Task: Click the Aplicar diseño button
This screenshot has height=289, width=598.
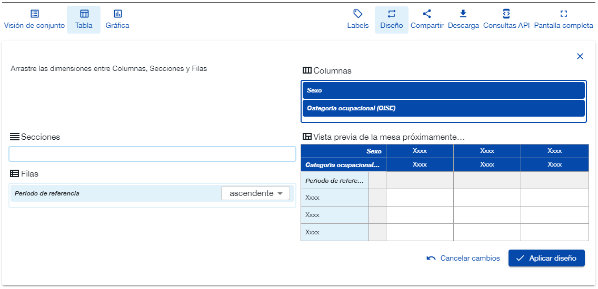Action: tap(546, 258)
